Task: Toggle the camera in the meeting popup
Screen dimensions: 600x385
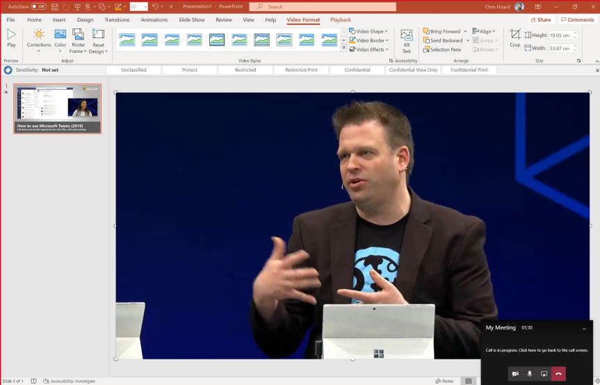Action: (515, 374)
